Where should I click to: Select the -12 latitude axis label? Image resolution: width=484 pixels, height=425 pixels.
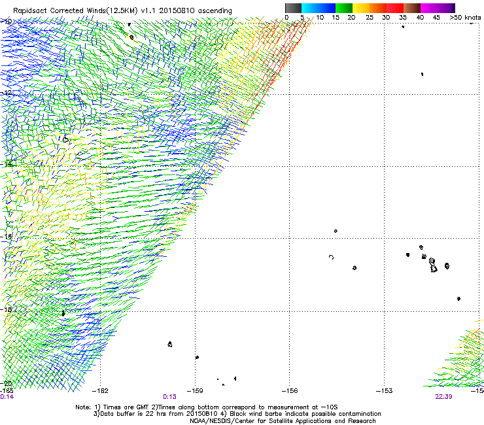(x=6, y=93)
